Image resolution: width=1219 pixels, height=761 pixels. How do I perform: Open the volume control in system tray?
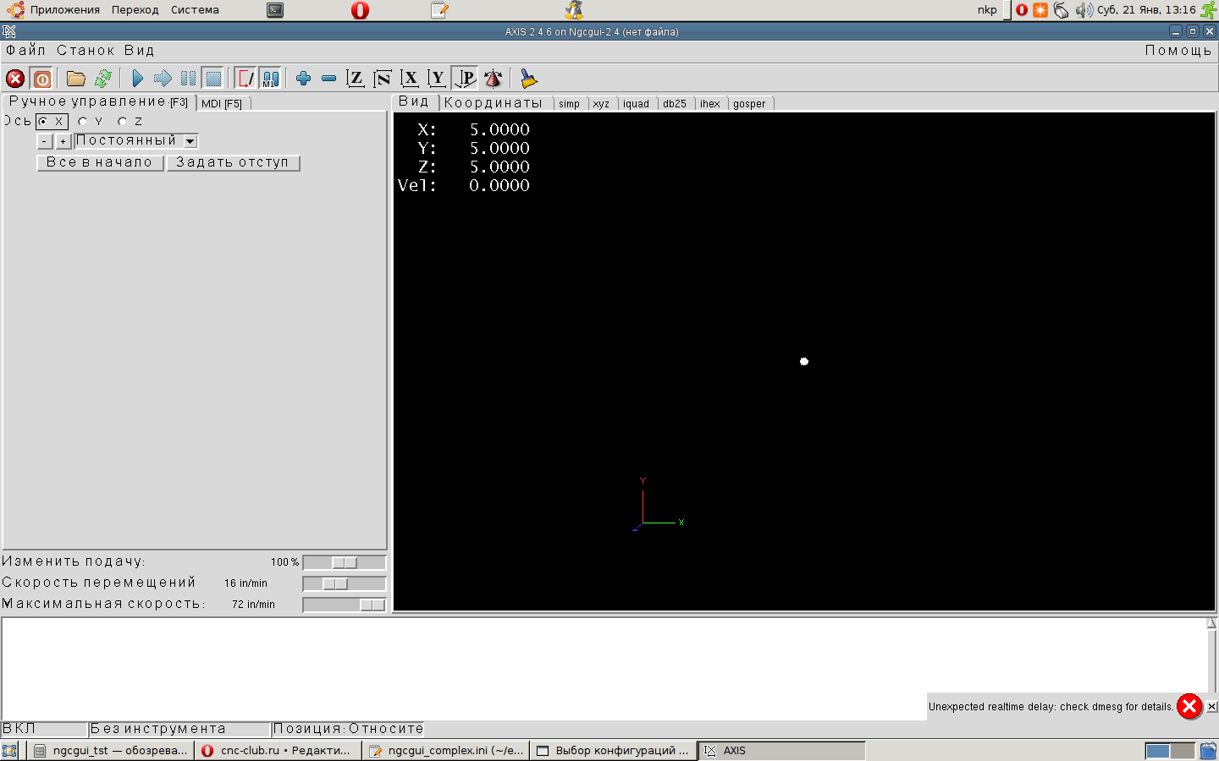(1084, 10)
